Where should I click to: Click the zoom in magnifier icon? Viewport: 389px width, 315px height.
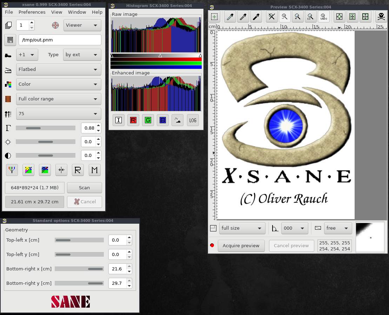(297, 17)
